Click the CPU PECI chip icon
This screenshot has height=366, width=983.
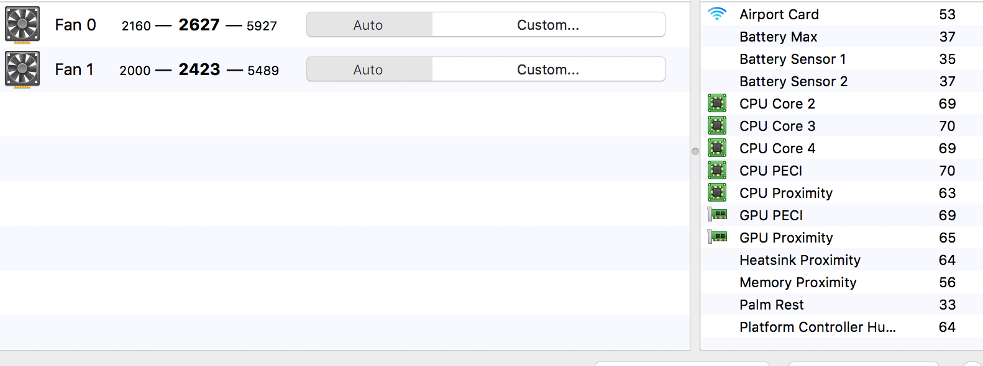pos(717,170)
